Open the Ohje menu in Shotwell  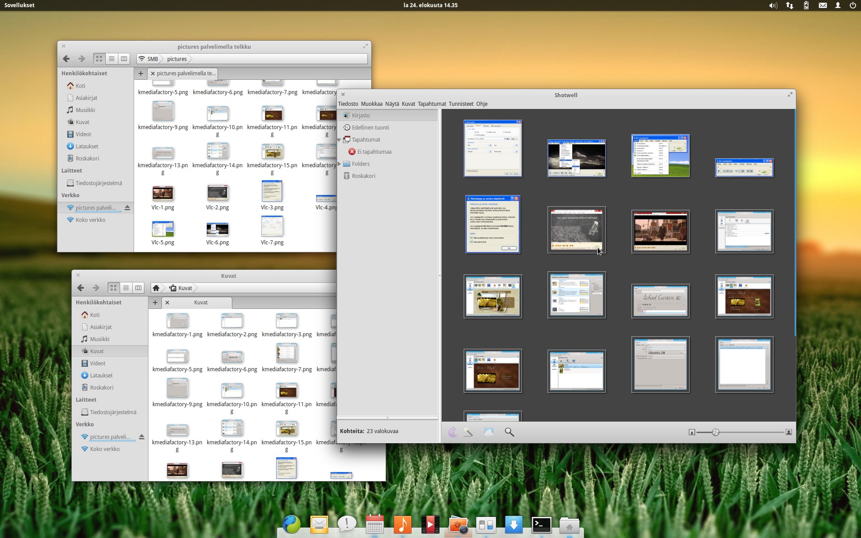[x=482, y=104]
